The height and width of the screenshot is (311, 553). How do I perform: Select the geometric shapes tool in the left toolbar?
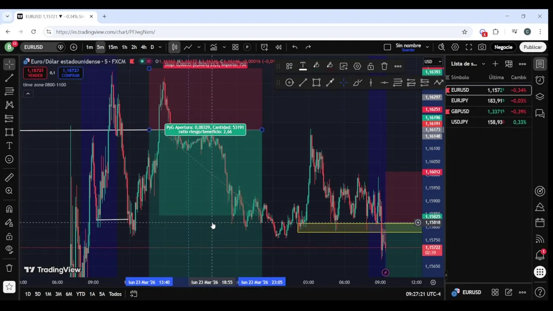[x=9, y=132]
